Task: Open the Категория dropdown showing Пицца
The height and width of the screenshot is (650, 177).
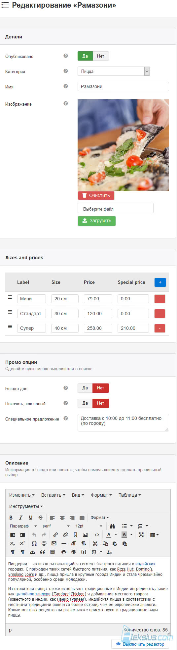Action: 114,71
